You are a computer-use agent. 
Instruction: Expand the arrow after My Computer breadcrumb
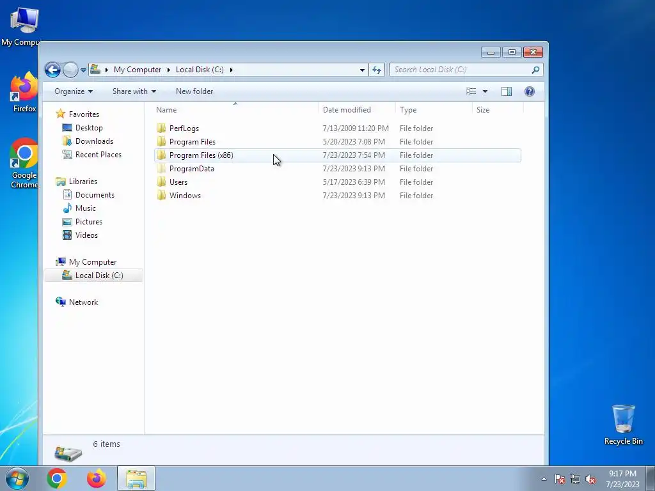point(168,70)
